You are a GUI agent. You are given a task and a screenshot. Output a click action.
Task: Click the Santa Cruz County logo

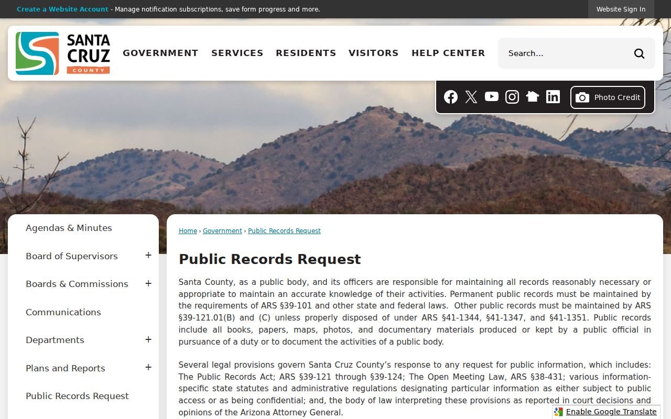(x=63, y=53)
